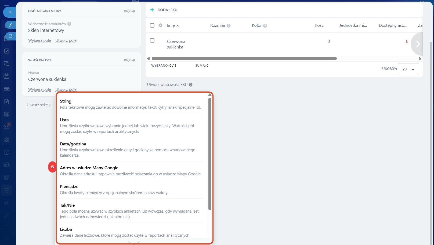The height and width of the screenshot is (245, 434).
Task: Click the copy link icon on side panel
Action: pyautogui.click(x=10, y=25)
